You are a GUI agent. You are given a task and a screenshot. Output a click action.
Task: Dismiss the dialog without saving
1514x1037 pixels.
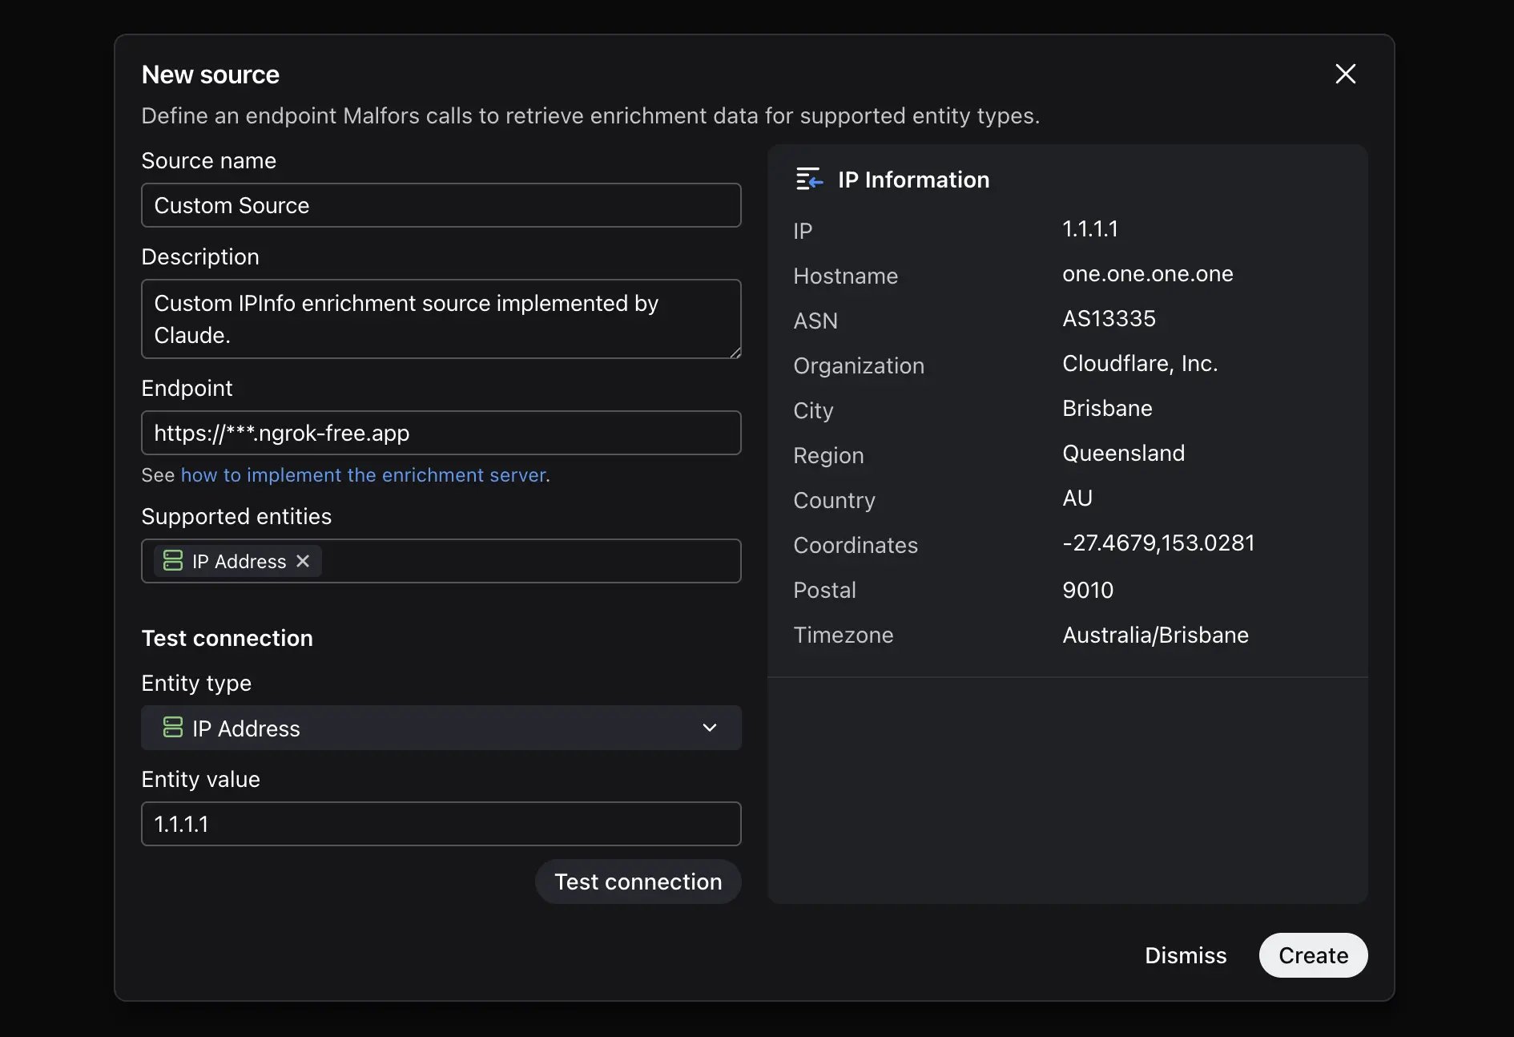pyautogui.click(x=1186, y=955)
